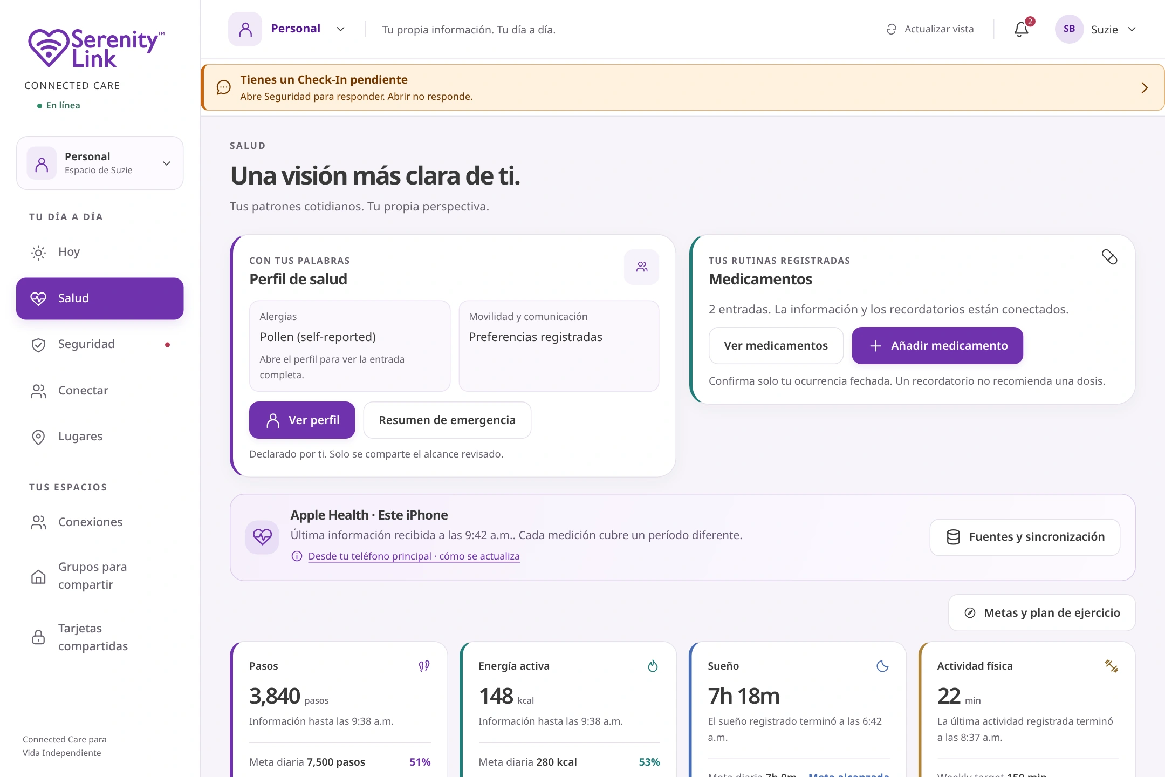The width and height of the screenshot is (1165, 777).
Task: Open Conectar in the sidebar
Action: click(100, 391)
